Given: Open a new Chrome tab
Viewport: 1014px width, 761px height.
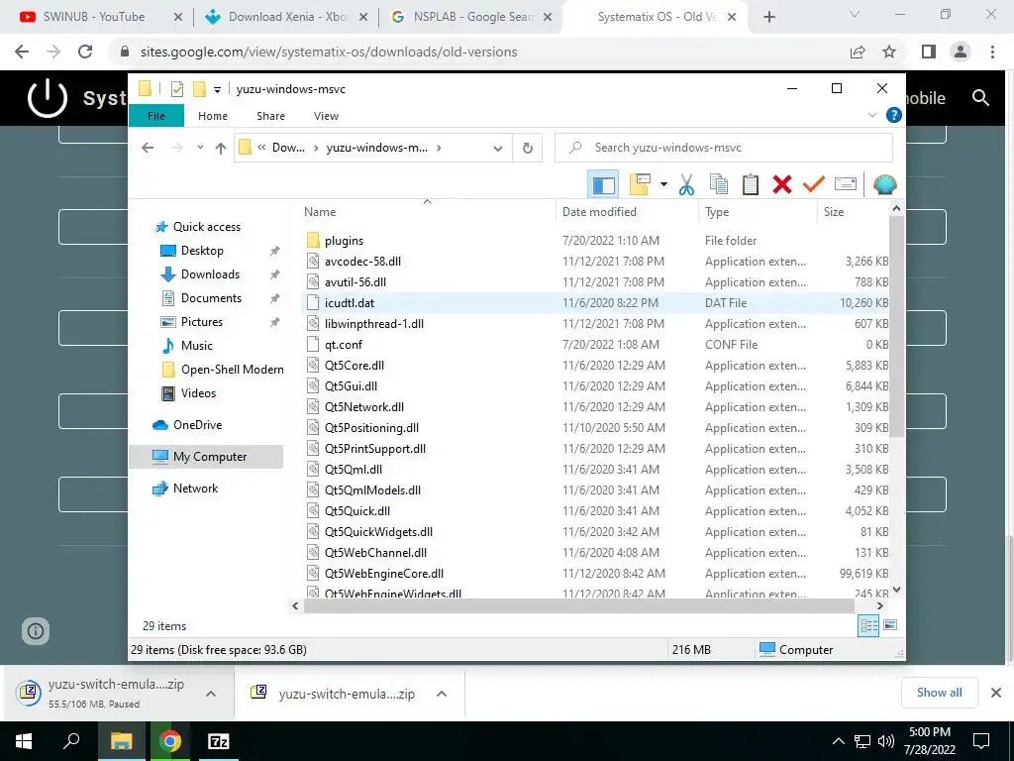Looking at the screenshot, I should 768,17.
